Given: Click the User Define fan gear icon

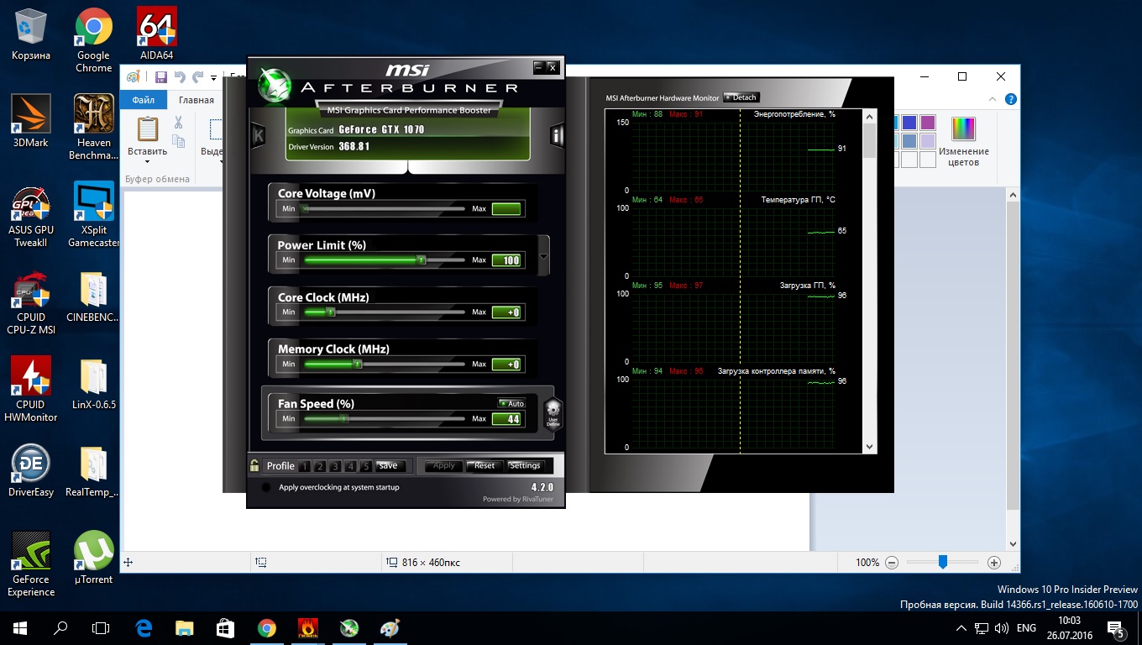Looking at the screenshot, I should point(553,414).
